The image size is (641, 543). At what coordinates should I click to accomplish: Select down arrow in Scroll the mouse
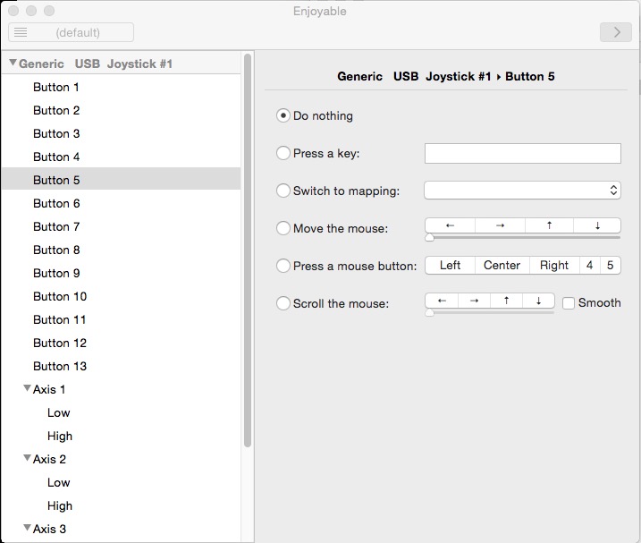[x=538, y=301]
